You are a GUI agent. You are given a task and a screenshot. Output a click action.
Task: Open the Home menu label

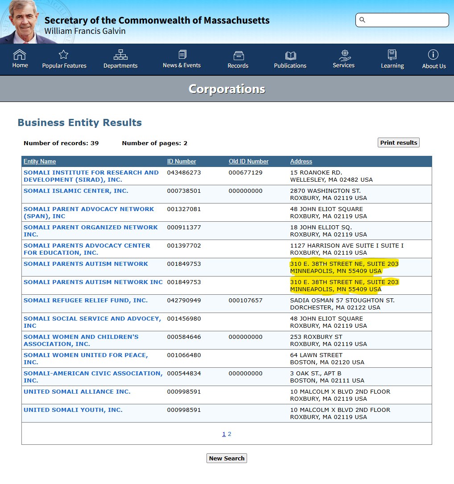(x=20, y=65)
